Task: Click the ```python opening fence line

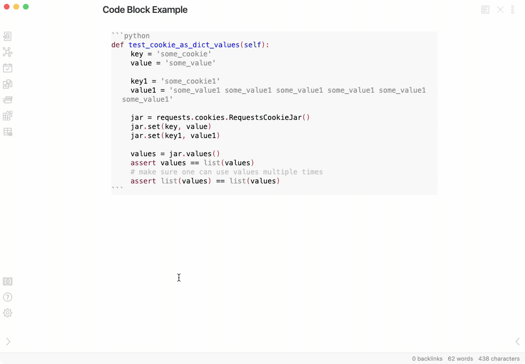Action: [130, 36]
